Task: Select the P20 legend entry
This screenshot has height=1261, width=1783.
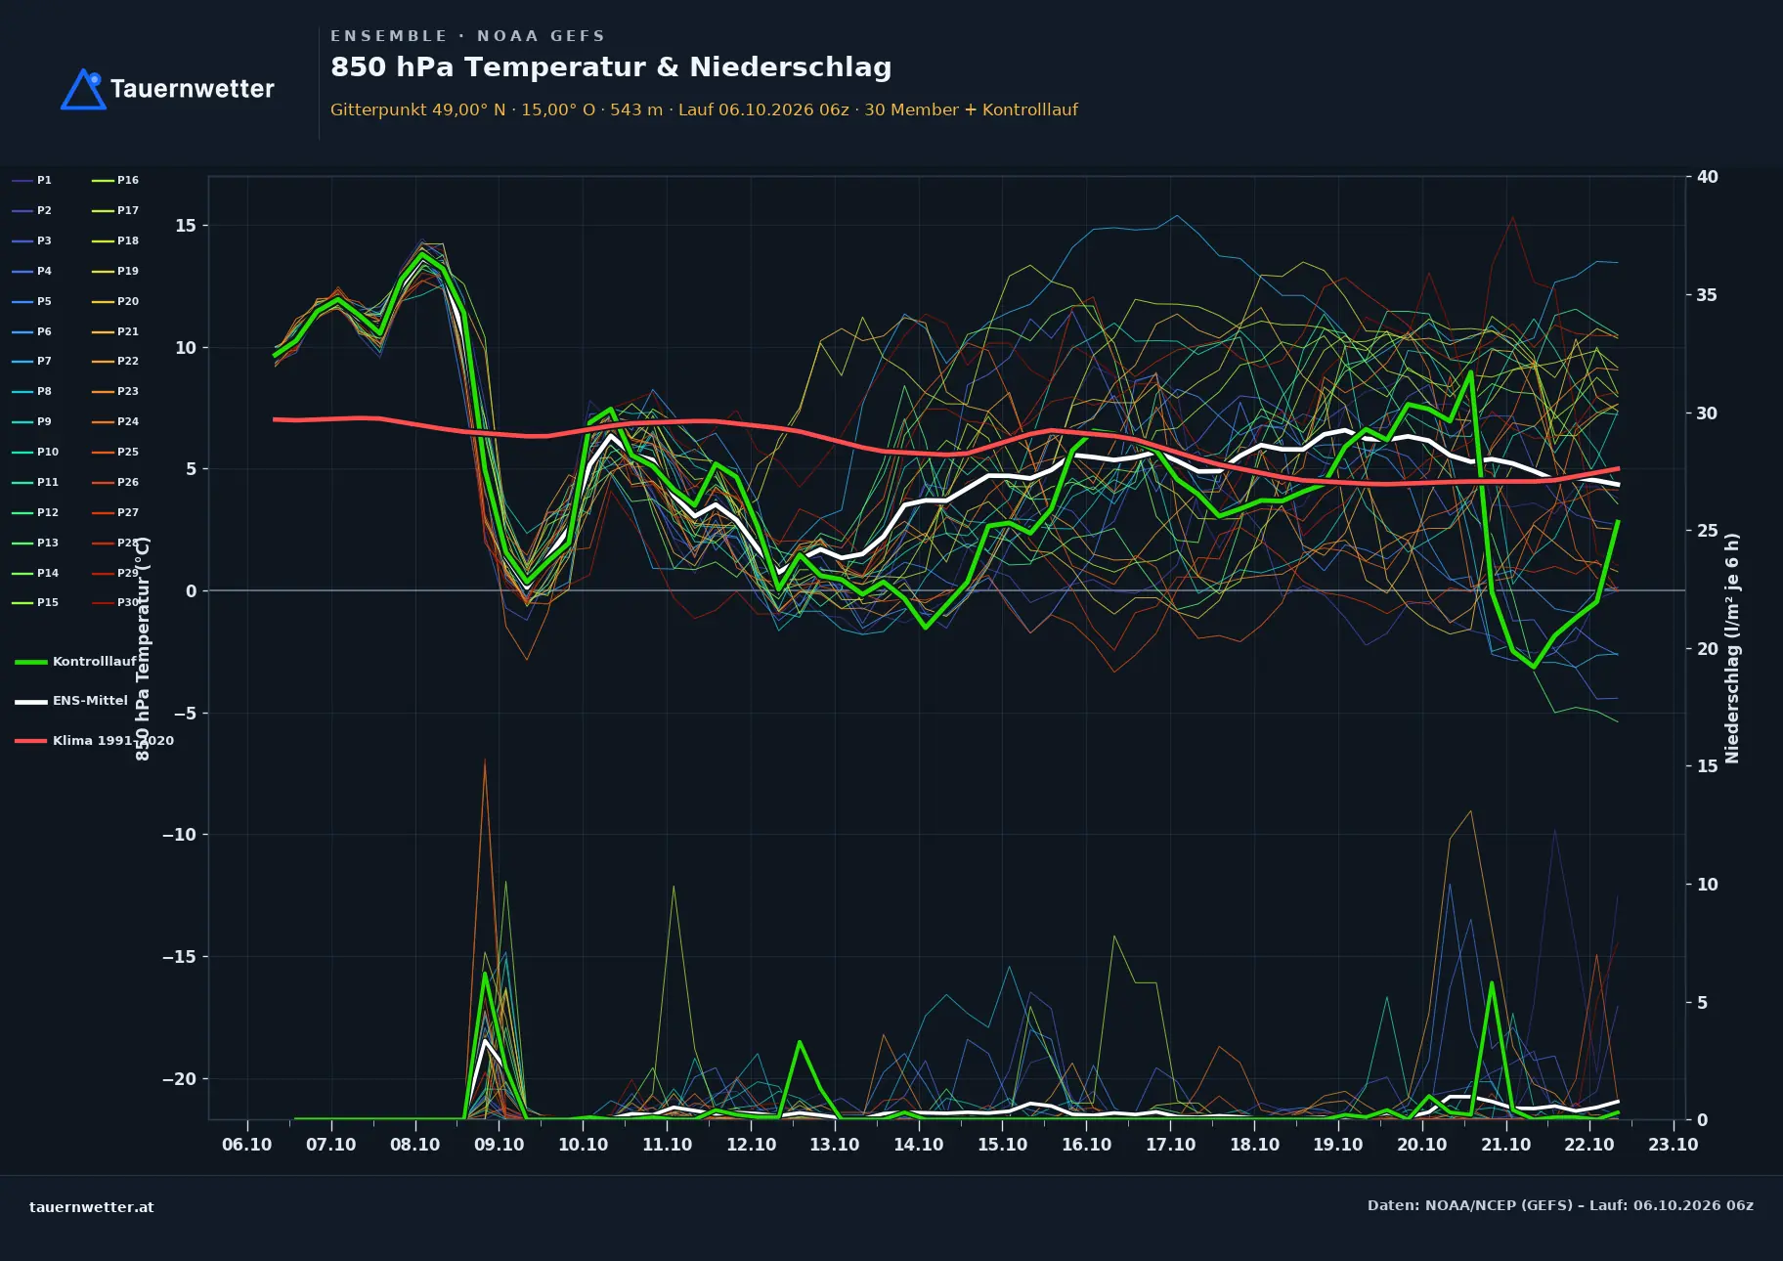Action: click(x=115, y=301)
